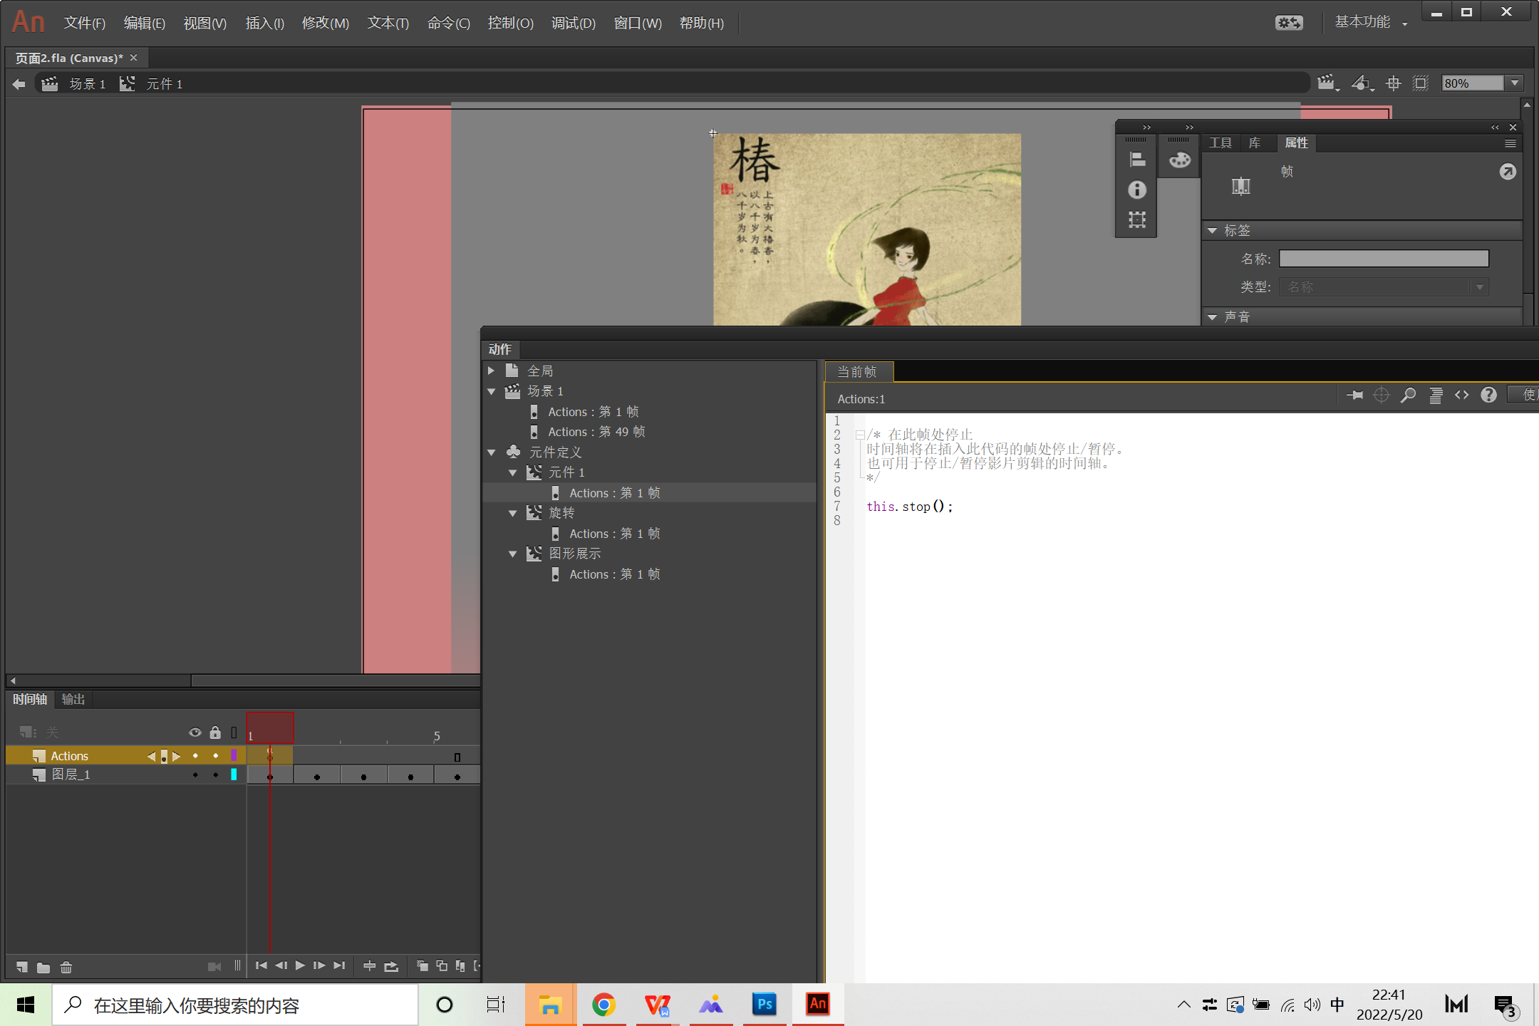Click 场景 1 in the breadcrumb bar

[x=87, y=84]
